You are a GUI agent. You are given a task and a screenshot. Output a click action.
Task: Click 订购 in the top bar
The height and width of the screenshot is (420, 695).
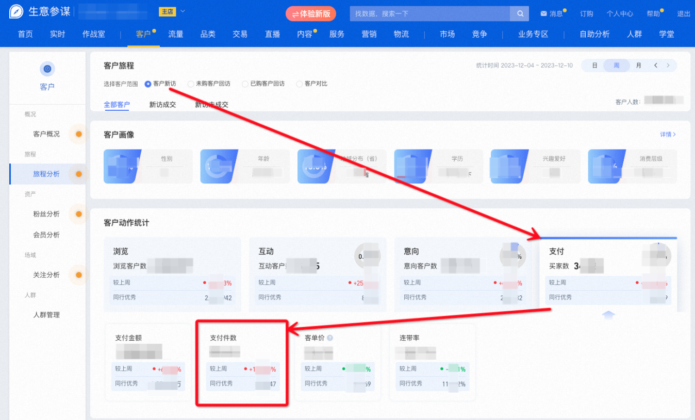[x=587, y=14]
